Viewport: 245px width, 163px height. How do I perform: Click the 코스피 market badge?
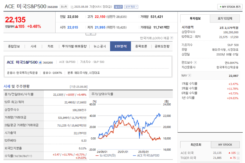(64, 7)
